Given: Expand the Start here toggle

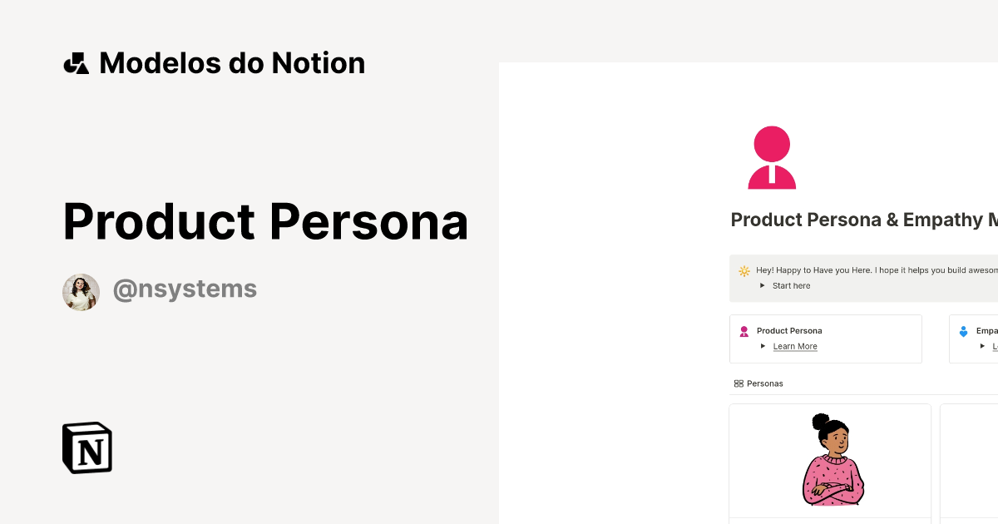Looking at the screenshot, I should click(763, 285).
